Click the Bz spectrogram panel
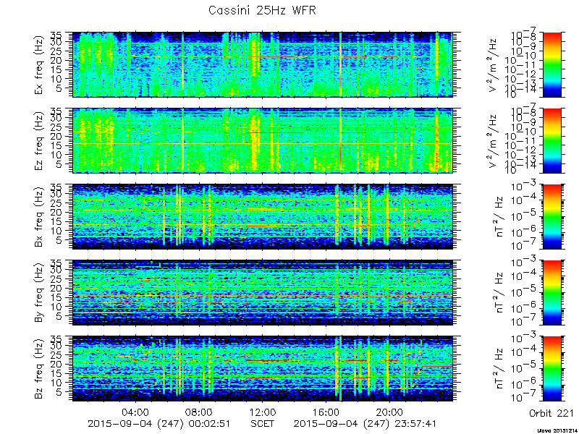Viewport: 579px width, 434px height. pos(262,369)
